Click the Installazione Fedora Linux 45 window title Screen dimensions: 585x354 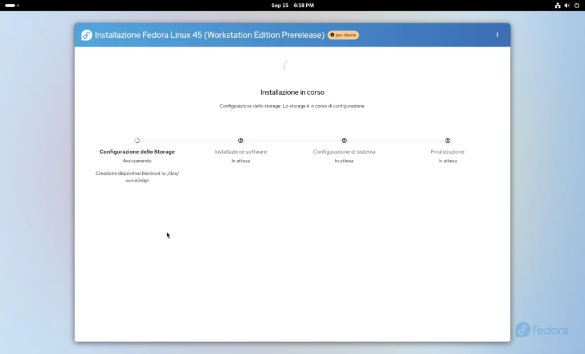(x=210, y=35)
